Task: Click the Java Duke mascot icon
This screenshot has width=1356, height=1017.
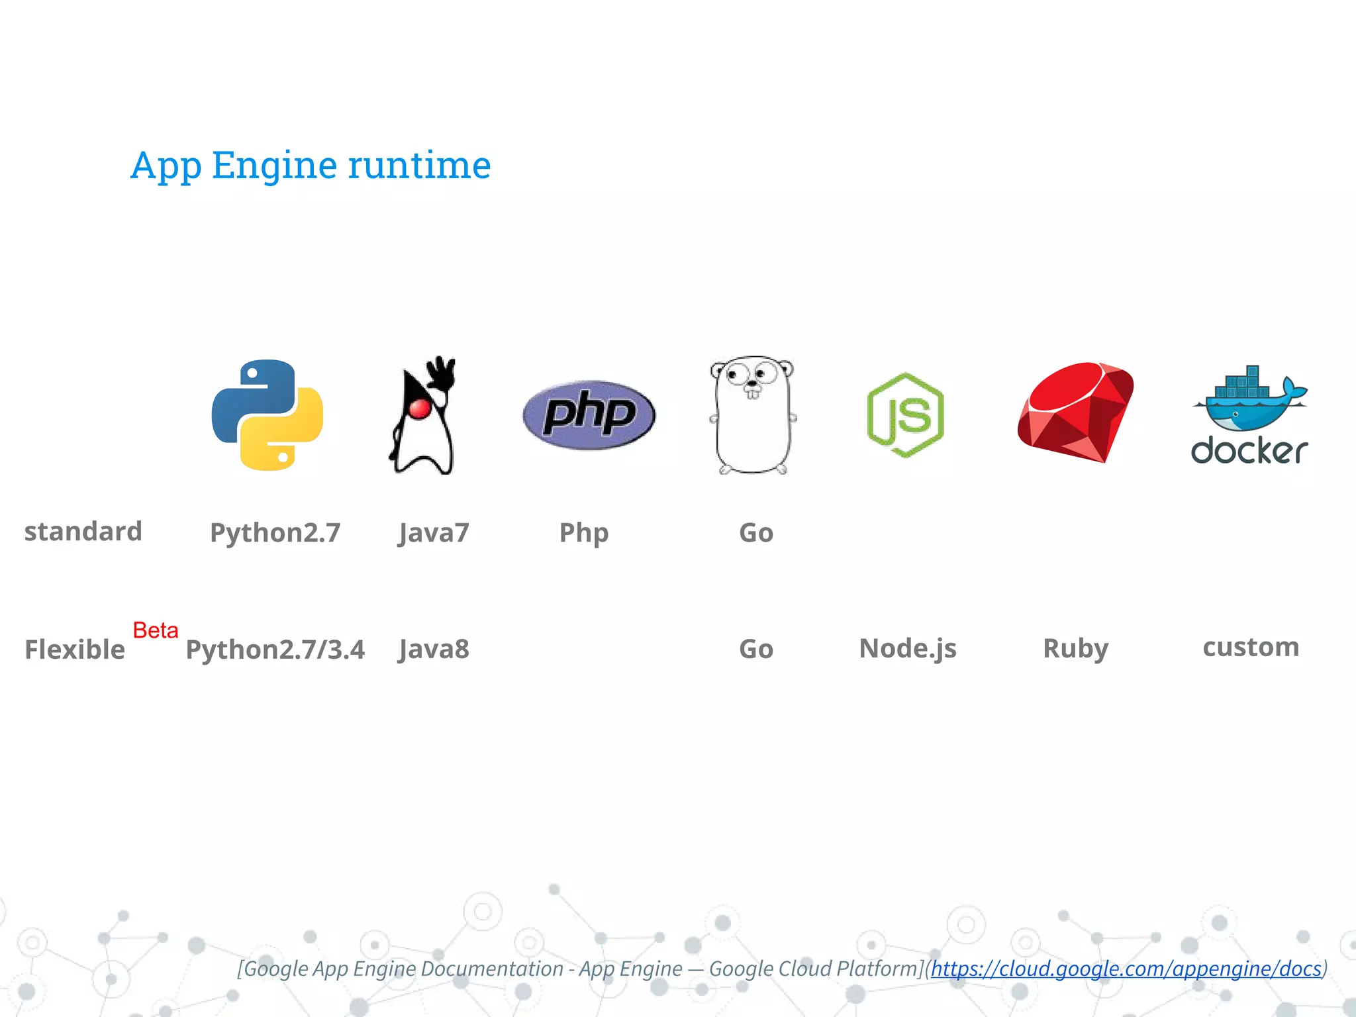Action: (x=423, y=415)
